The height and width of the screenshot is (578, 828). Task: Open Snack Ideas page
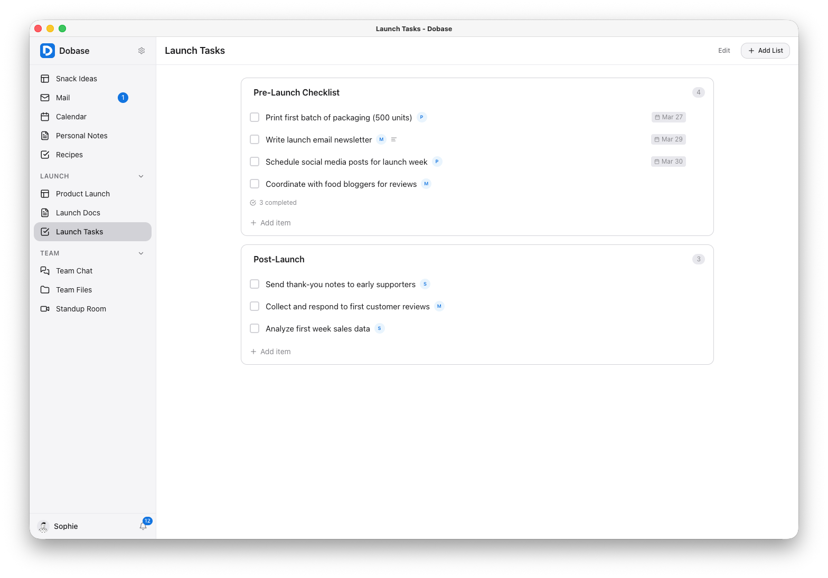[x=92, y=79]
